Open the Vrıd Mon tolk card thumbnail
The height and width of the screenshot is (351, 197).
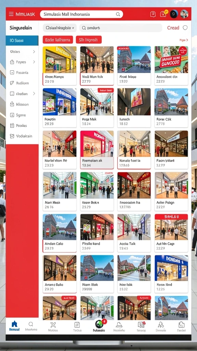tap(97, 60)
